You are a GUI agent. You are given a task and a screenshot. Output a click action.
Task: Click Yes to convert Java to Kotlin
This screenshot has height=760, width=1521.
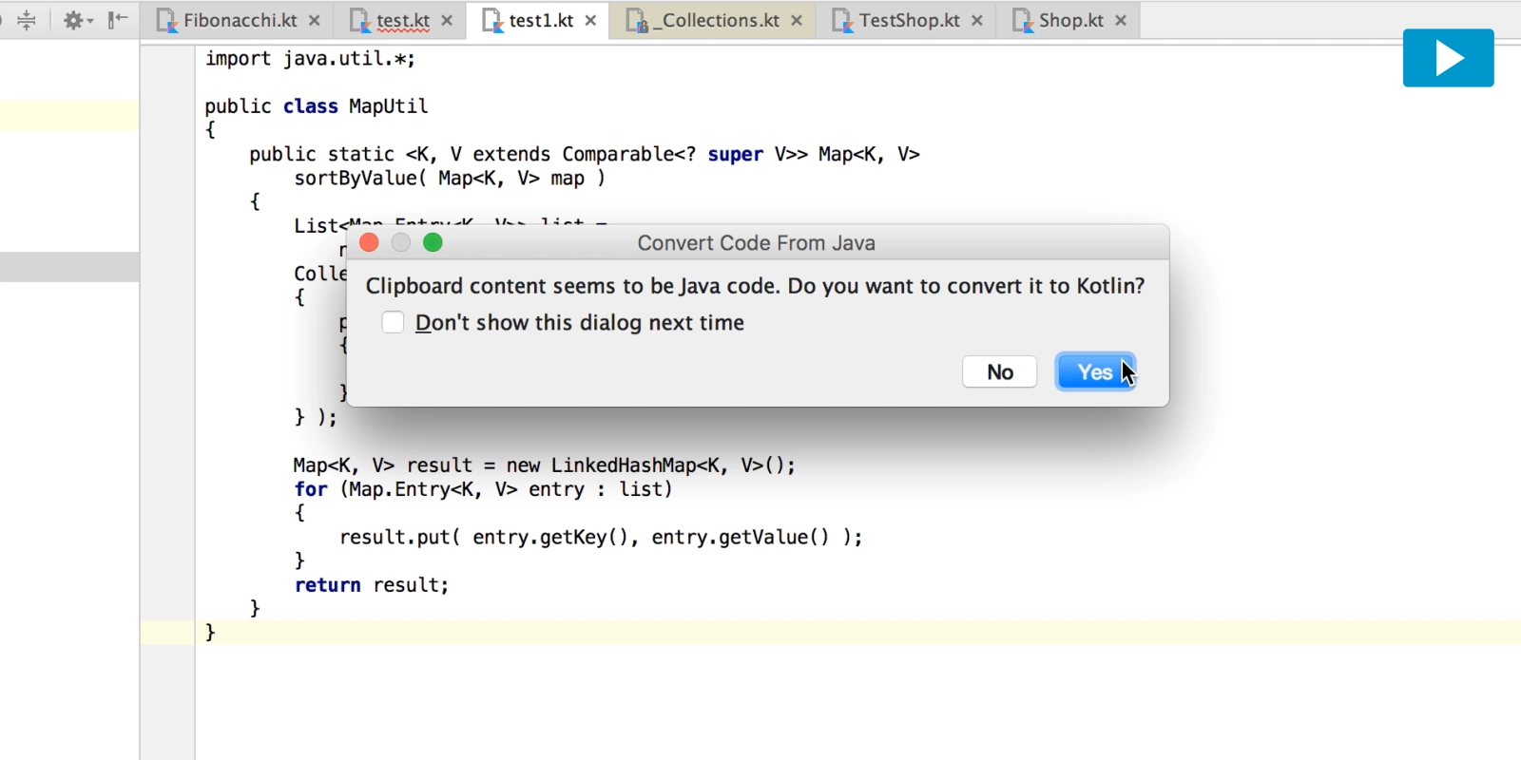(1095, 372)
